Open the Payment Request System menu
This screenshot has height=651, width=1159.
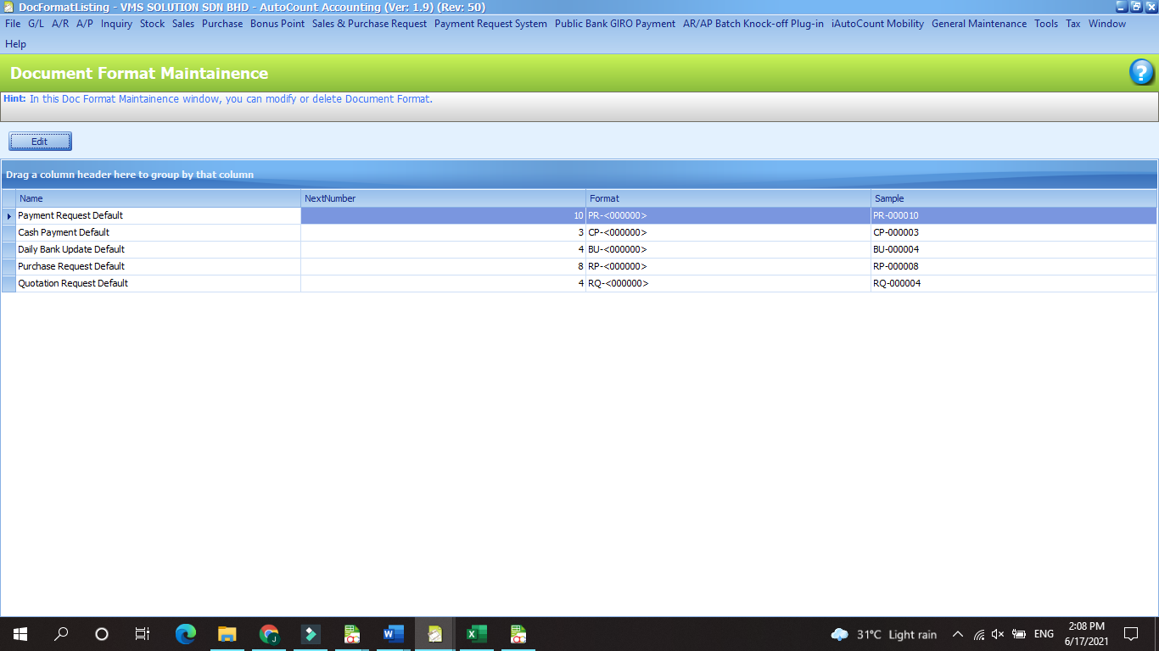[490, 24]
